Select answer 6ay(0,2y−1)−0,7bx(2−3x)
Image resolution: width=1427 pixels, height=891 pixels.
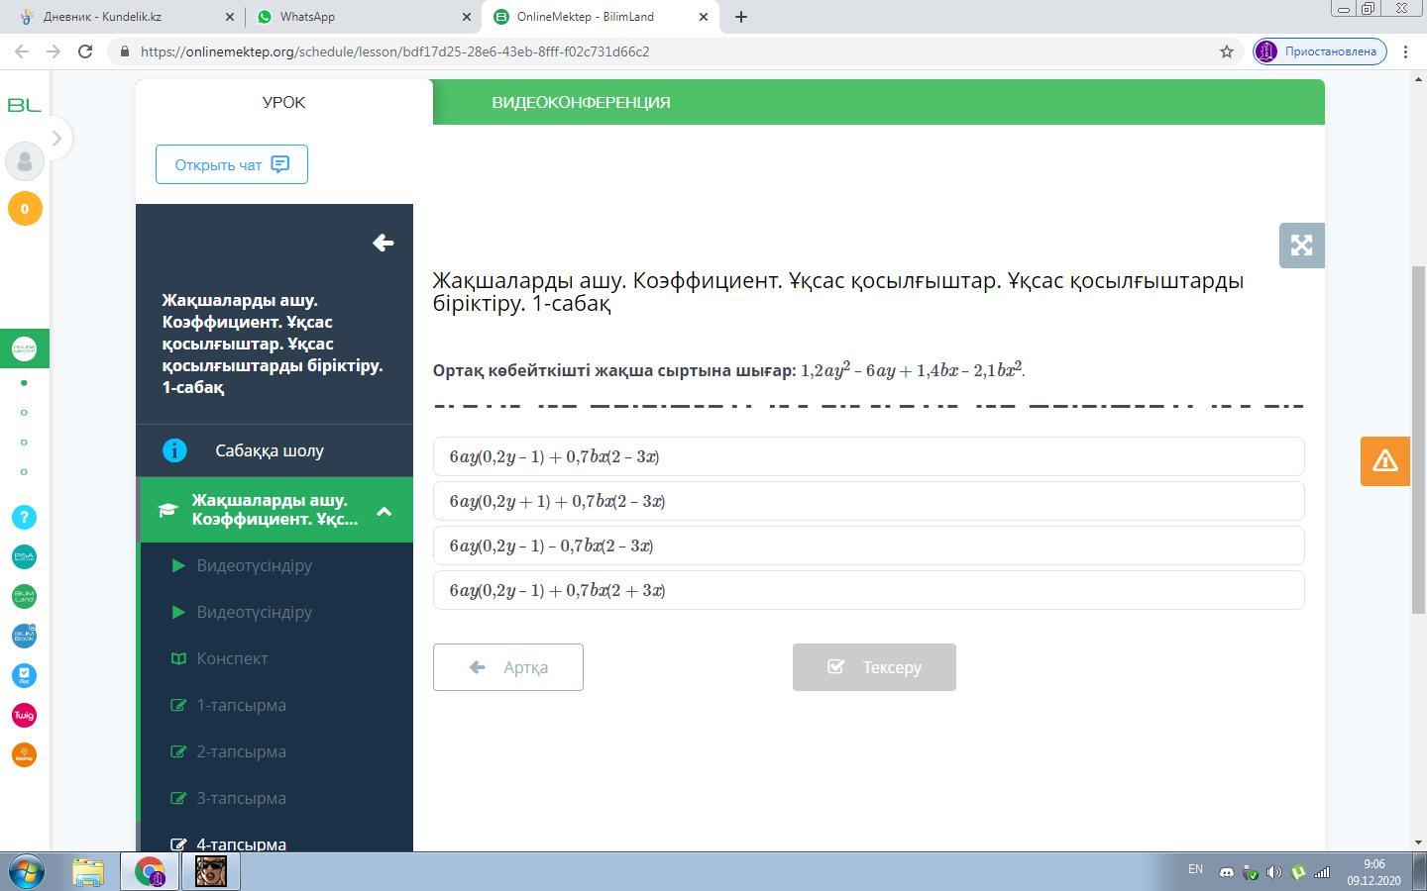point(868,545)
